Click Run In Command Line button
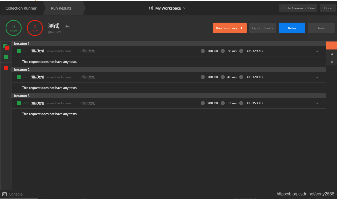337x199 pixels. pyautogui.click(x=298, y=8)
